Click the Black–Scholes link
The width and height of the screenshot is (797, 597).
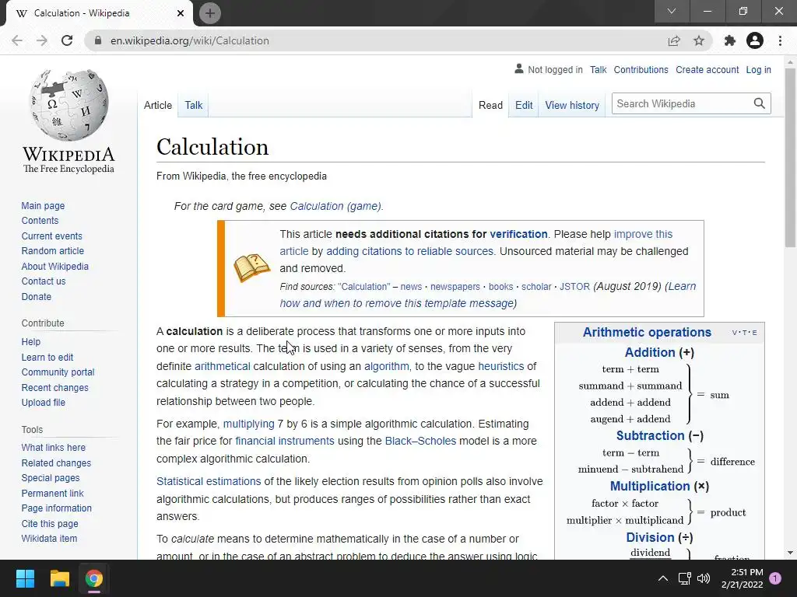pyautogui.click(x=420, y=441)
